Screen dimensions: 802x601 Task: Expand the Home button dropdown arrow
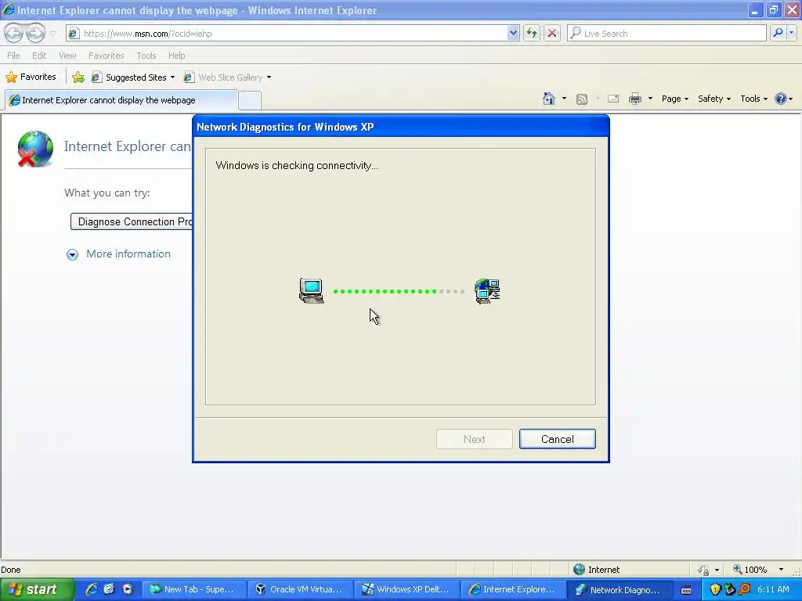[564, 99]
